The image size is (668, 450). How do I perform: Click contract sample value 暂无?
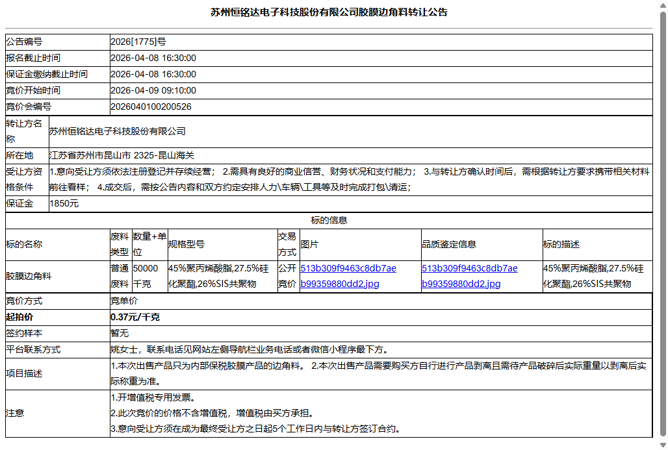click(x=120, y=333)
